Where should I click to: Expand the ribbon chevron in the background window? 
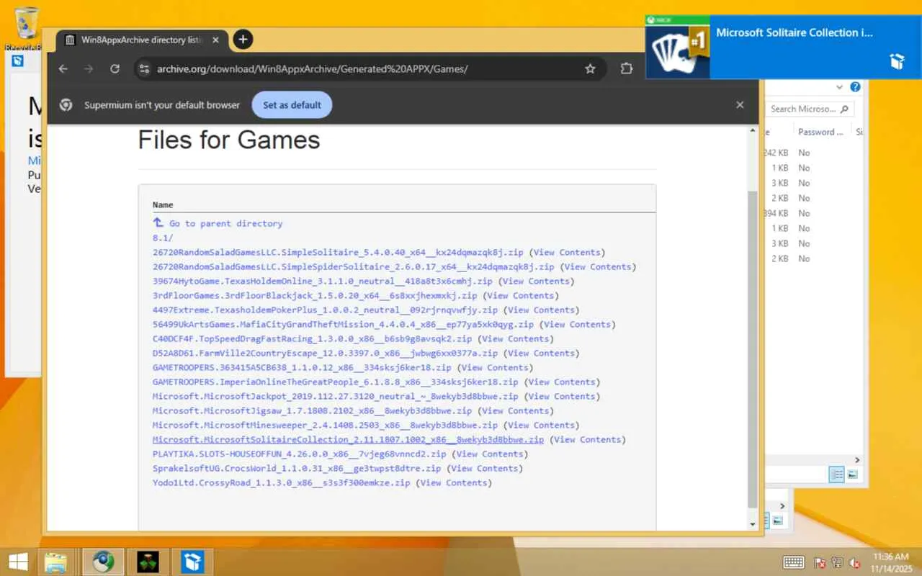(x=840, y=87)
